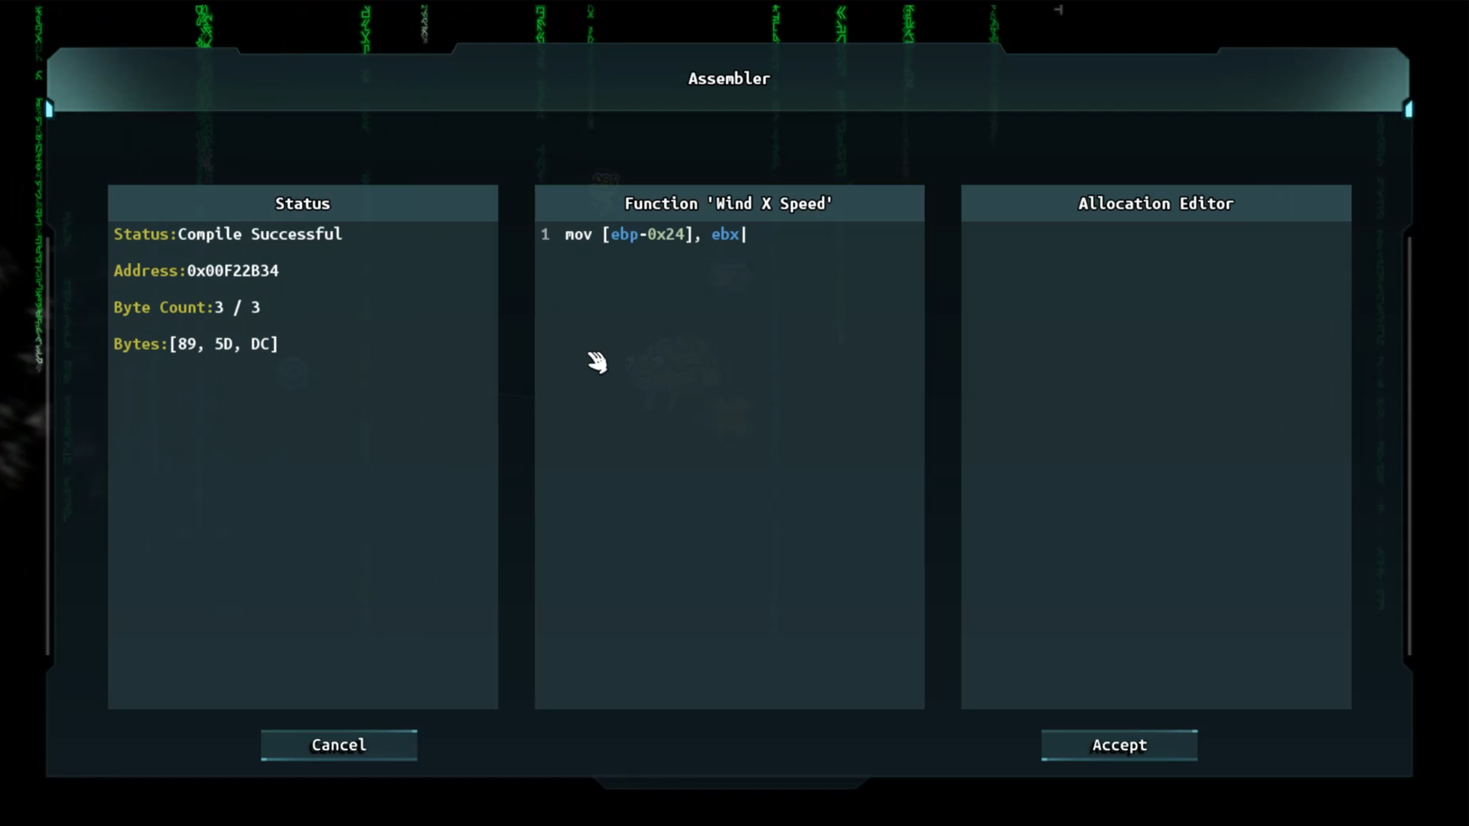Click inside the empty Allocation Editor area

tap(1155, 459)
